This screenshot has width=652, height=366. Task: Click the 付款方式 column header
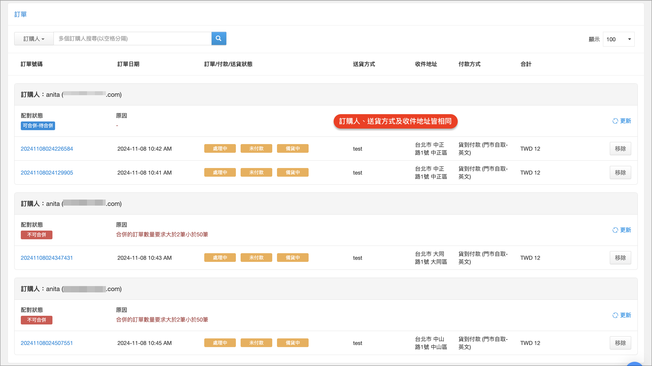click(x=469, y=64)
